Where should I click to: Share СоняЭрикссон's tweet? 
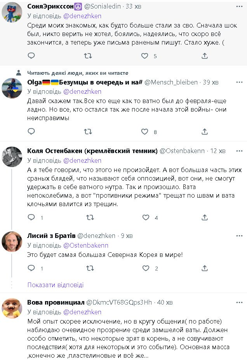point(204,56)
